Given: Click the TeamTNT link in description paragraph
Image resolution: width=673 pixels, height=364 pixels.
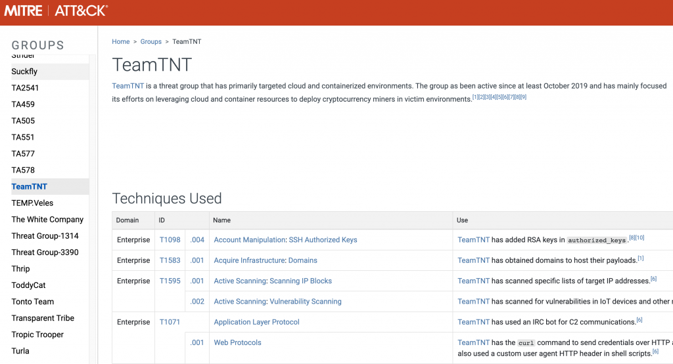Looking at the screenshot, I should (x=128, y=86).
